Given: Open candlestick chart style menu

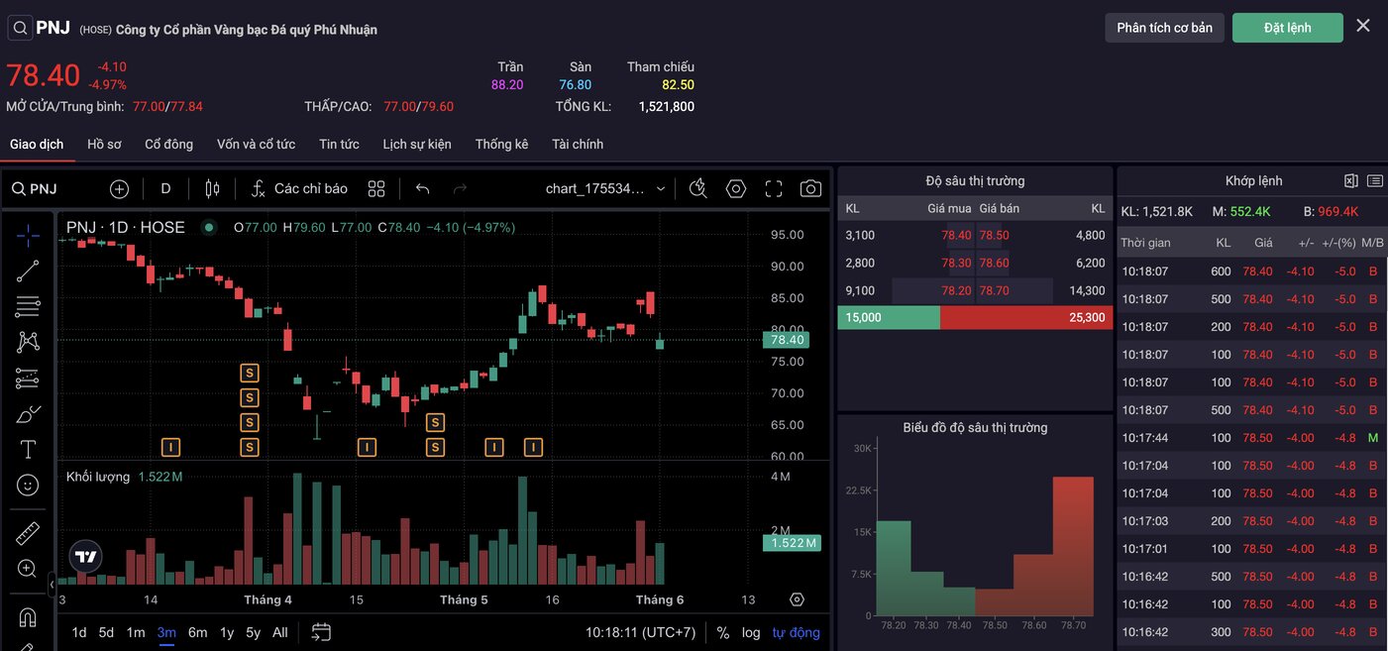Looking at the screenshot, I should click(x=212, y=188).
